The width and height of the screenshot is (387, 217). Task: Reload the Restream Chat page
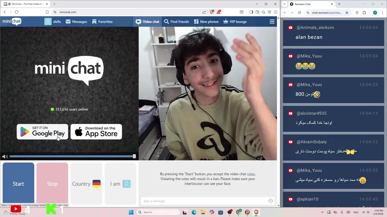click(299, 13)
